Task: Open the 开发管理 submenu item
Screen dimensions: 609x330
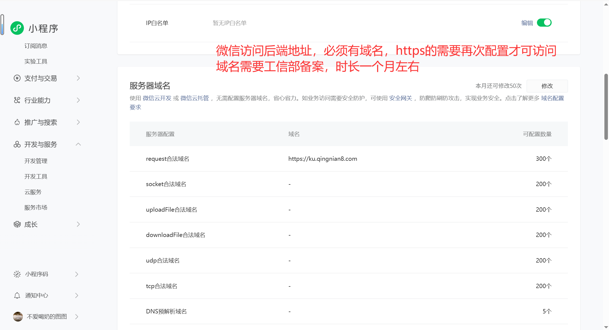Action: click(x=36, y=161)
